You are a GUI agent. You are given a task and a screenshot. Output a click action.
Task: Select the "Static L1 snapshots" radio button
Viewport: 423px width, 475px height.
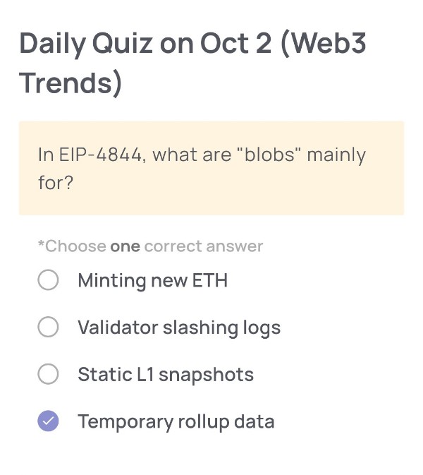(48, 374)
